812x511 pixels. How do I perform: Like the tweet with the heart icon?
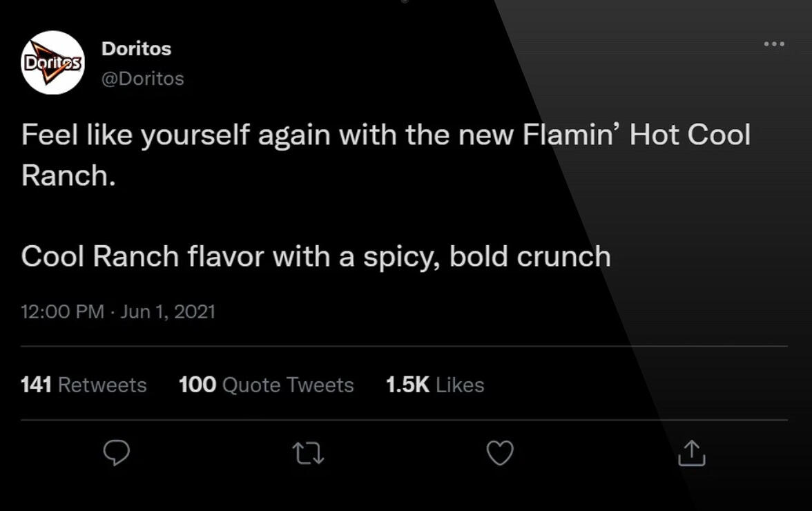[x=500, y=453]
